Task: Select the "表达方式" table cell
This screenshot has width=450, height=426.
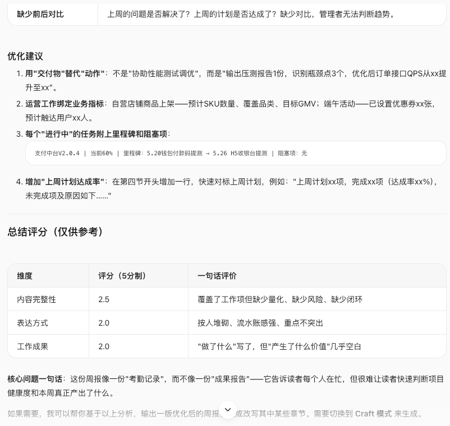Action: (x=48, y=323)
